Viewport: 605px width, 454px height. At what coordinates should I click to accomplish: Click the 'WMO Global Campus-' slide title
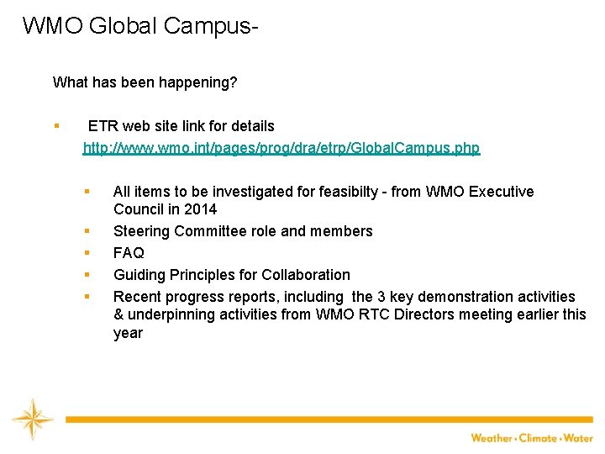pos(140,26)
